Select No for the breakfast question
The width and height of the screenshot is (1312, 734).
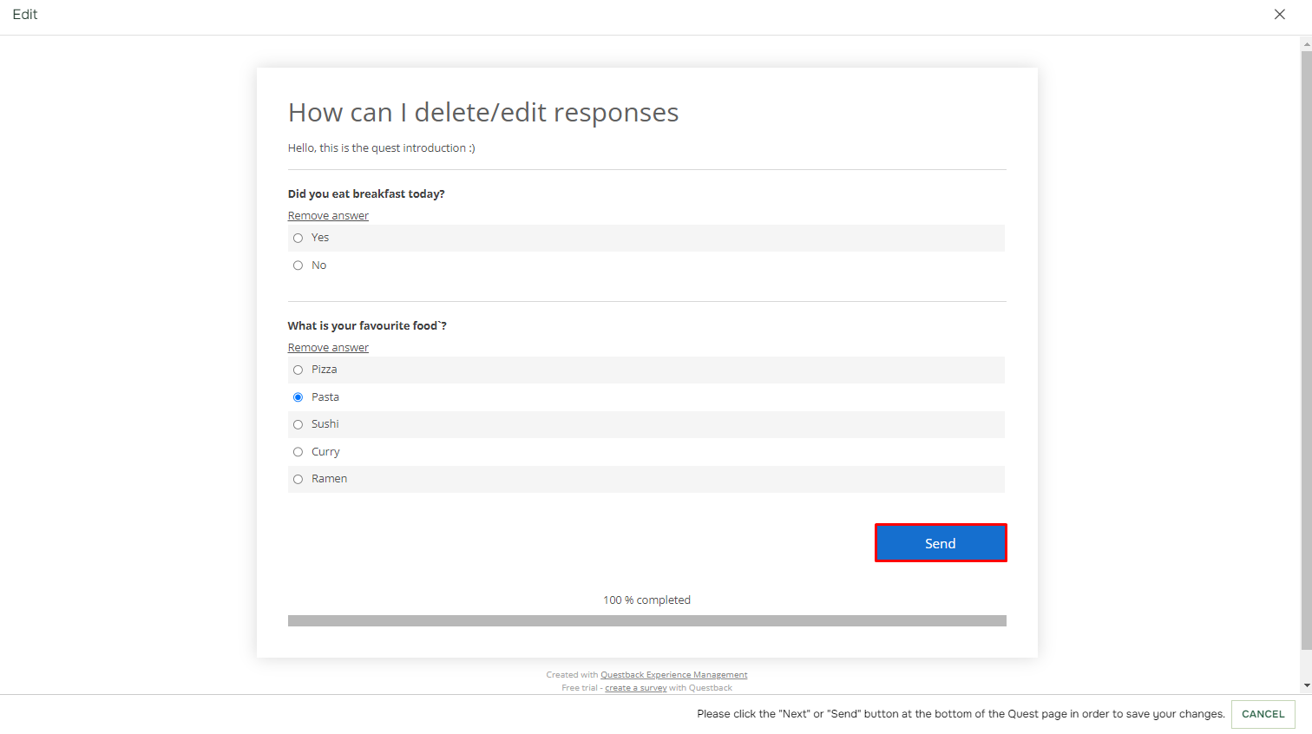click(298, 265)
